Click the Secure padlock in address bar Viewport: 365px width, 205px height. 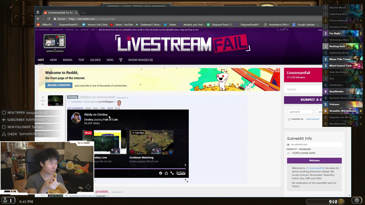pyautogui.click(x=55, y=19)
